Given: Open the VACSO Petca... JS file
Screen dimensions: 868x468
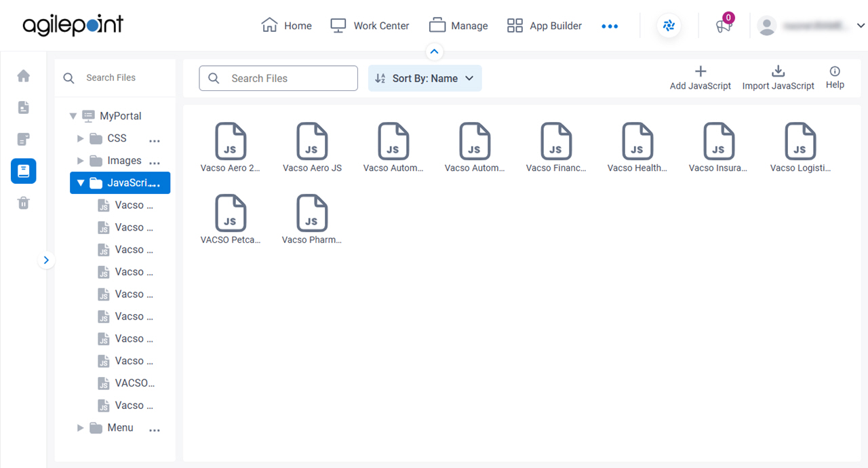Looking at the screenshot, I should tap(231, 220).
